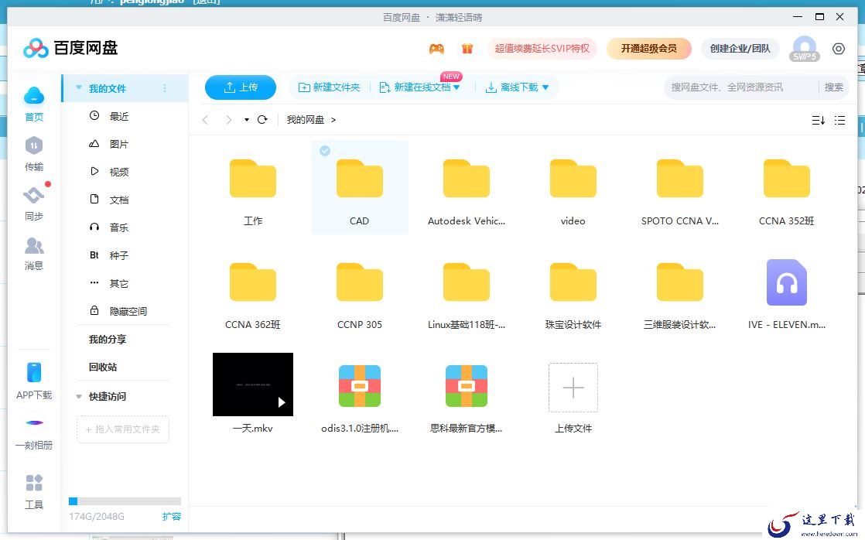Open the CCNA 362班 folder
This screenshot has height=540, width=865.
(253, 282)
